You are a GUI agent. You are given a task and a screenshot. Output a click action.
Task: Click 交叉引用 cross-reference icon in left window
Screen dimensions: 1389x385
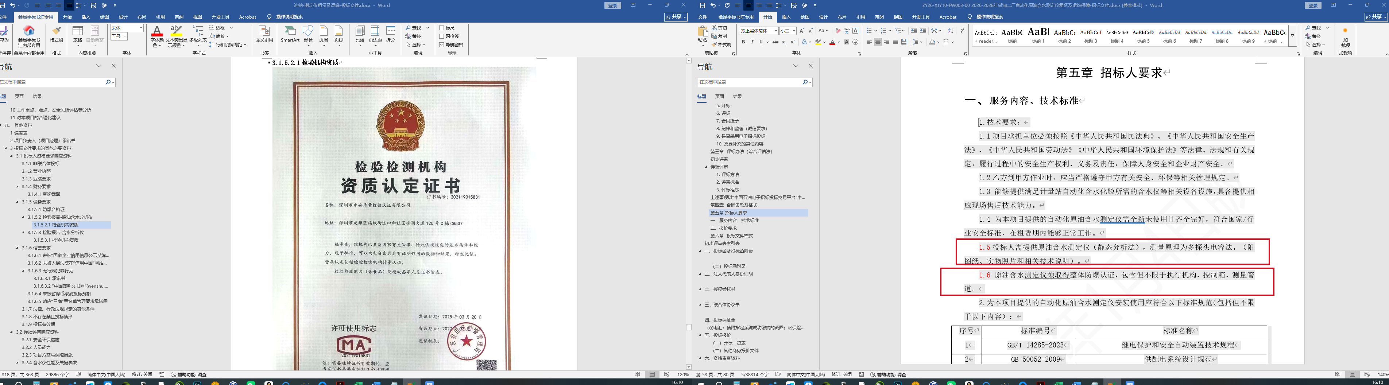click(x=264, y=34)
